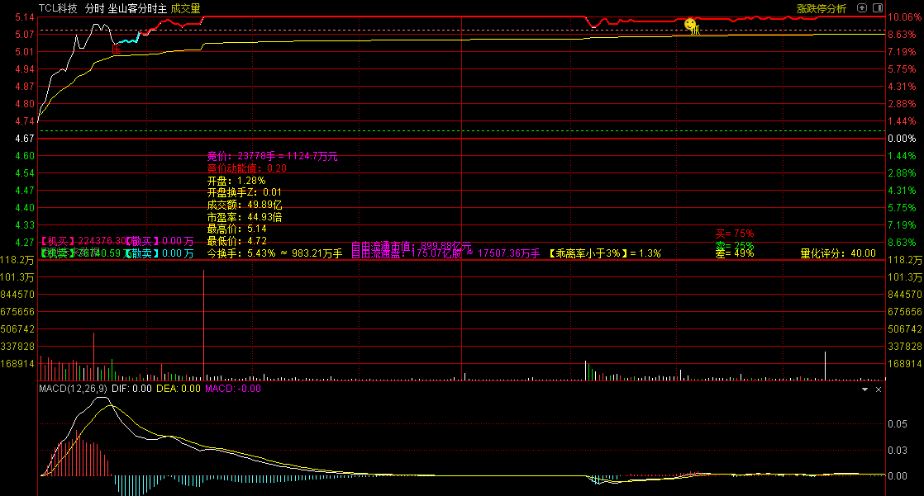The height and width of the screenshot is (496, 924).
Task: Click the DIF: 0.00 readout
Action: tap(131, 389)
